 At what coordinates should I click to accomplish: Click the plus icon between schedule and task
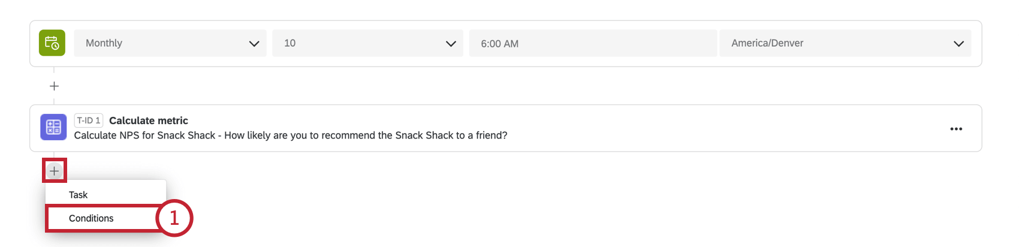(x=54, y=86)
